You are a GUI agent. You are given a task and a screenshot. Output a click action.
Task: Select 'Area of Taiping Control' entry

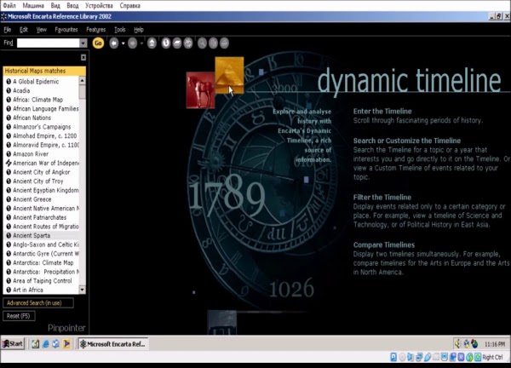tap(42, 280)
